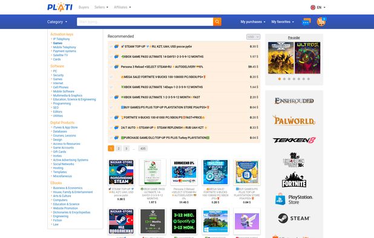This screenshot has width=374, height=238.
Task: Click the Plati logo
Action: (x=60, y=7)
